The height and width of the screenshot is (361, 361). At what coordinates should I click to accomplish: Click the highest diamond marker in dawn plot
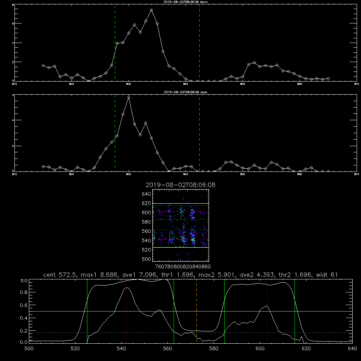point(151,10)
